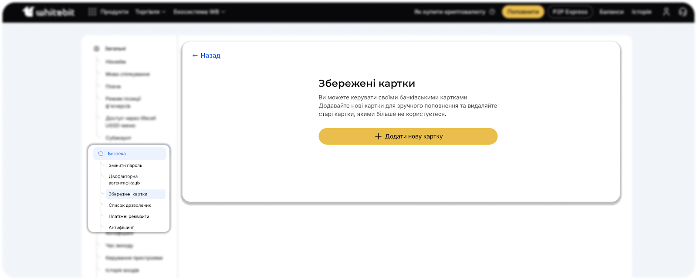Click the yellow Поповнити button

click(x=523, y=12)
